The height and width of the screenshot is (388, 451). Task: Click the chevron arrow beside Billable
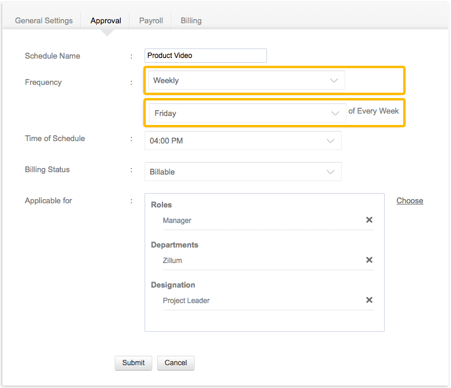pos(331,172)
